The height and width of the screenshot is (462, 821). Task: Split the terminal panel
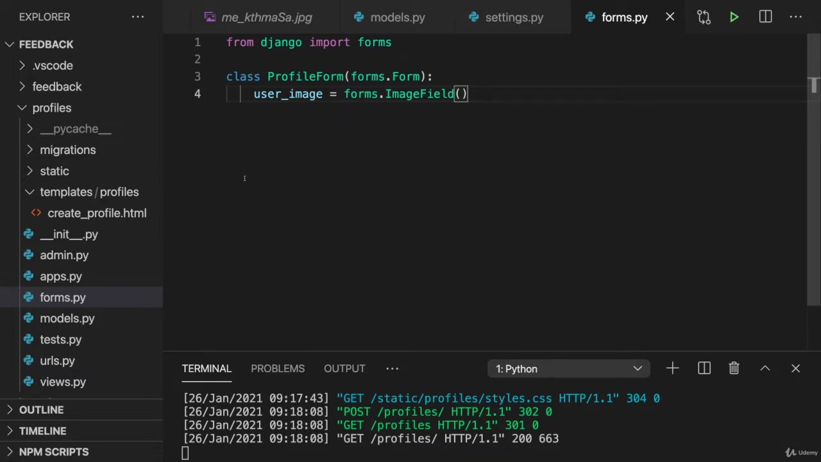click(704, 368)
